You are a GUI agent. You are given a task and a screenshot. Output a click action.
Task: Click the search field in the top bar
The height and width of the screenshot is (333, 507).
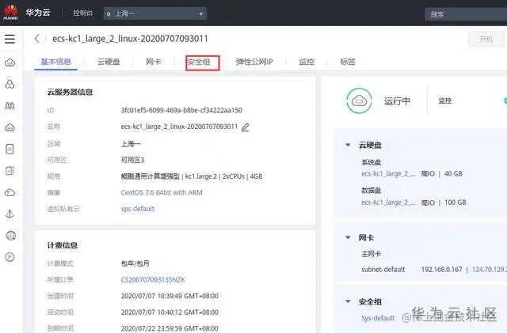pyautogui.click(x=466, y=14)
